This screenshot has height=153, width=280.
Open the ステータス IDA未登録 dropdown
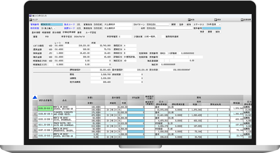pyautogui.click(x=213, y=24)
